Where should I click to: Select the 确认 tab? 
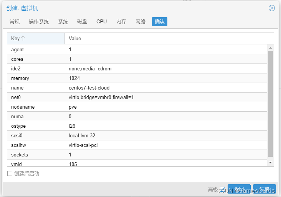coord(160,21)
